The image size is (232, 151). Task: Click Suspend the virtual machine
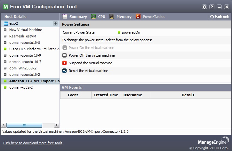coord(91,63)
